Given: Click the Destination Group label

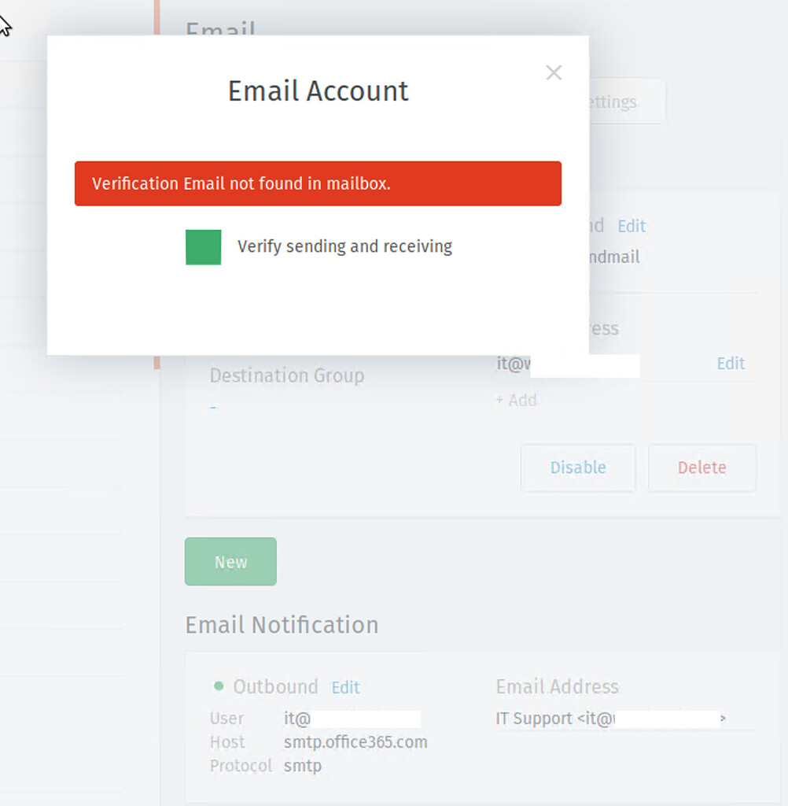Looking at the screenshot, I should click(286, 375).
